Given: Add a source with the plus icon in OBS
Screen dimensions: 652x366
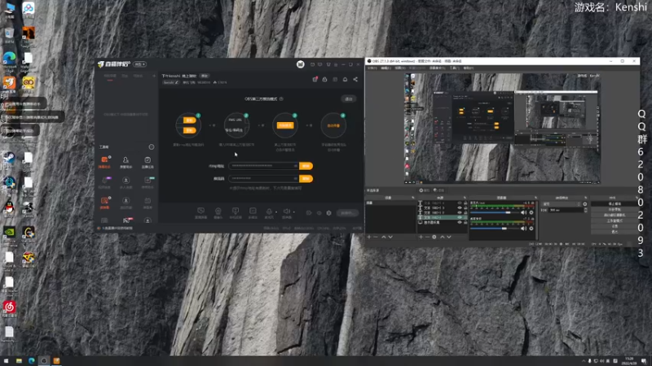Looking at the screenshot, I should [421, 237].
